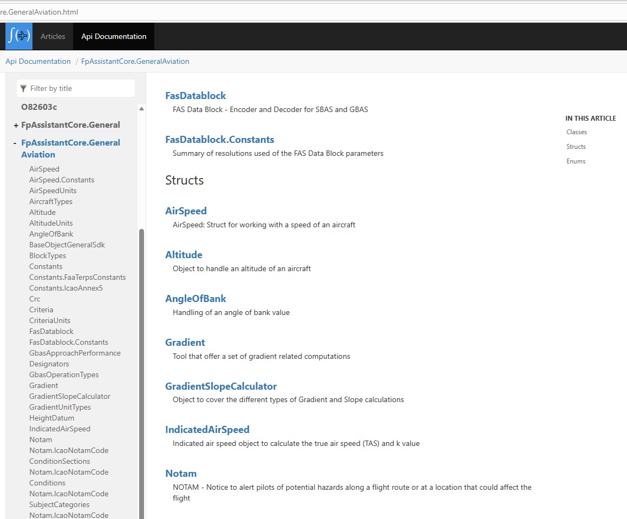Open the GradientSlopeCalculator link
Viewport: 627px width, 519px height.
pos(221,386)
